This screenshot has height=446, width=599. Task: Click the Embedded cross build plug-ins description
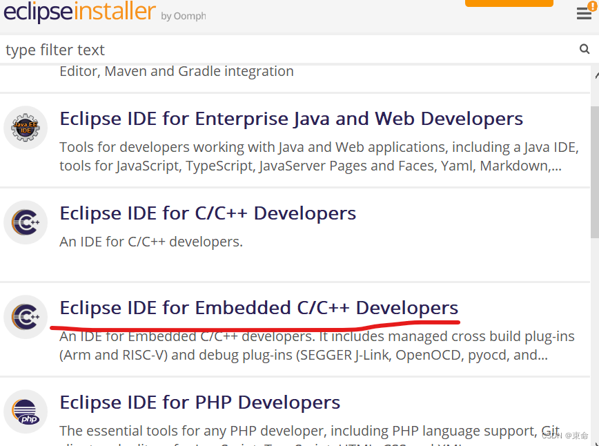(x=317, y=346)
